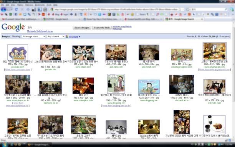
Task: Switch to the Yahoo Mail tab
Action: [x=21, y=19]
